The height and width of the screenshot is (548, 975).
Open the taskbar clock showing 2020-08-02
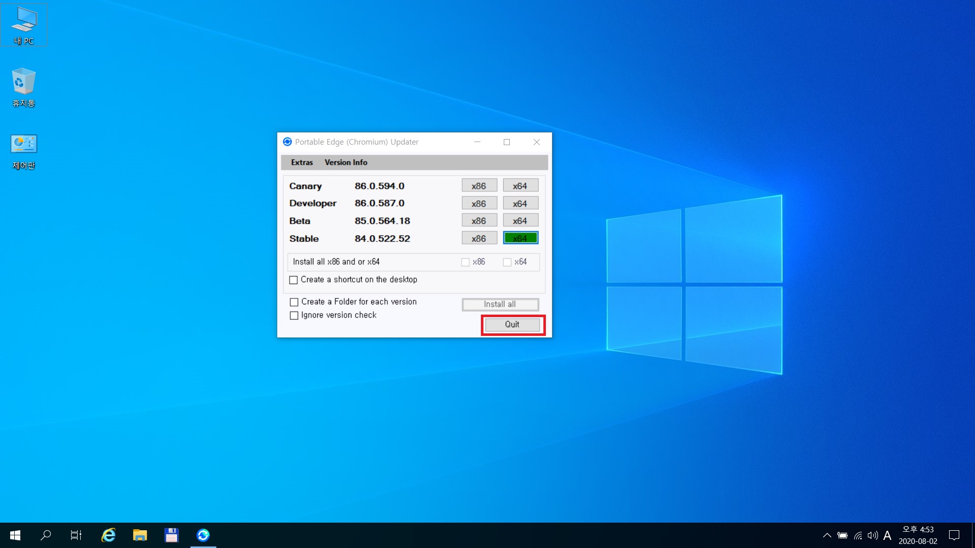point(918,535)
